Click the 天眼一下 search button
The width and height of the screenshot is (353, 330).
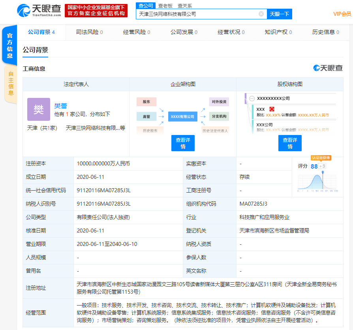pos(280,13)
